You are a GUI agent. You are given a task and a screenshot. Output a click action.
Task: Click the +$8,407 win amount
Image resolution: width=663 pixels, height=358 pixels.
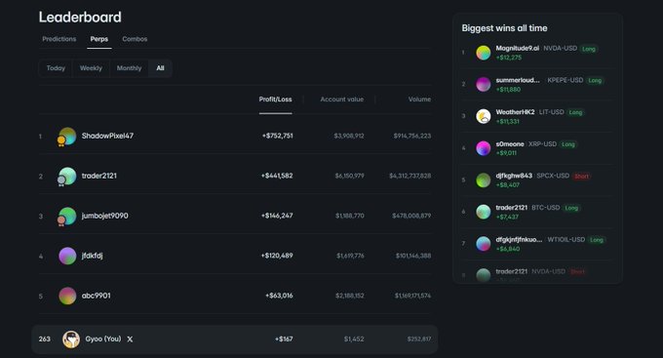(x=508, y=185)
